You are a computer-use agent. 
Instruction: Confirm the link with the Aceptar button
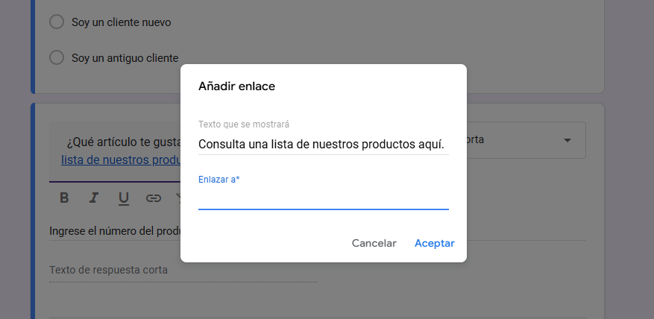pyautogui.click(x=434, y=244)
